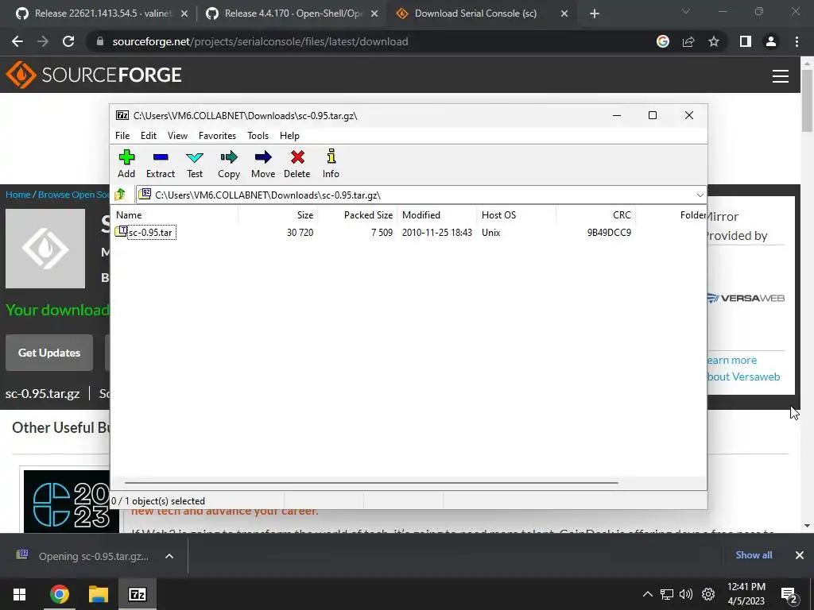Bookmark this page with the star
The height and width of the screenshot is (610, 814).
714,41
